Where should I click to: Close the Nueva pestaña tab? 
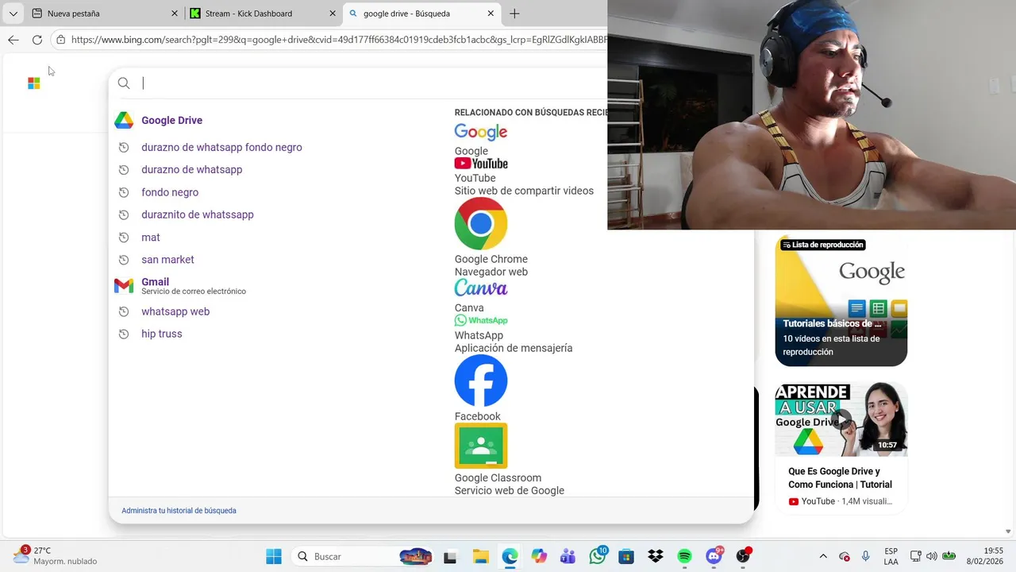[175, 14]
